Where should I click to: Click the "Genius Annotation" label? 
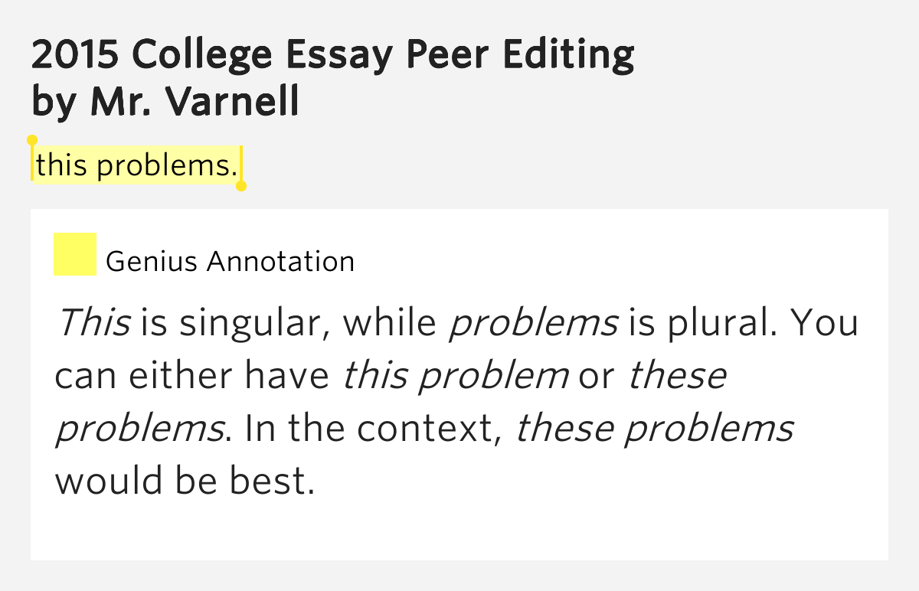pos(230,262)
